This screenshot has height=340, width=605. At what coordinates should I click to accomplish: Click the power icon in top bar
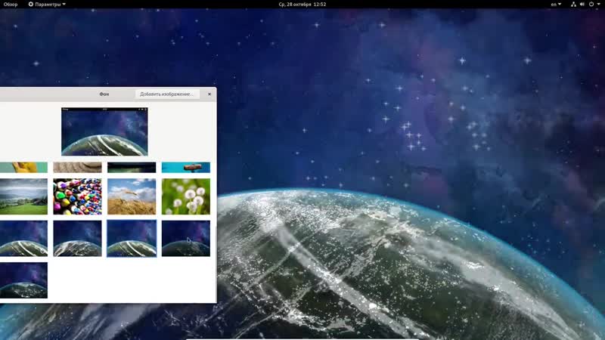(x=591, y=5)
